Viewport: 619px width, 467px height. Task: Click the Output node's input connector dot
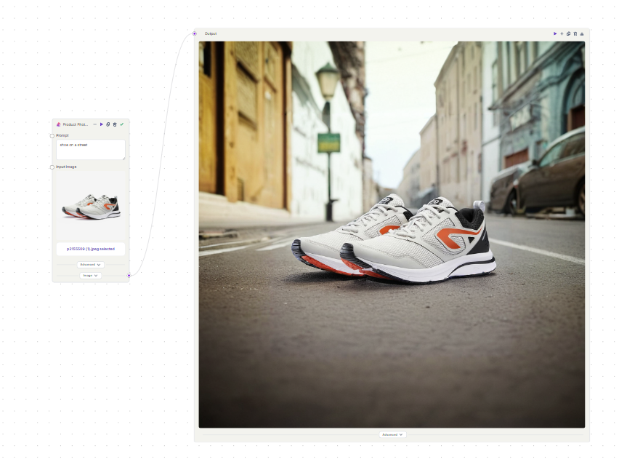coord(195,33)
